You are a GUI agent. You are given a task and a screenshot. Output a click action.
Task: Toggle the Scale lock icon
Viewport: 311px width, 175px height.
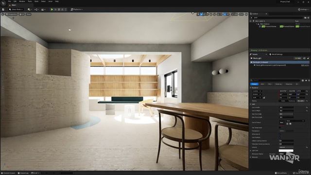(264, 98)
